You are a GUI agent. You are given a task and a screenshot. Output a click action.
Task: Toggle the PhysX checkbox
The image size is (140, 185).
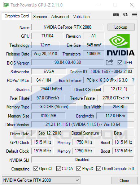coord(79,168)
